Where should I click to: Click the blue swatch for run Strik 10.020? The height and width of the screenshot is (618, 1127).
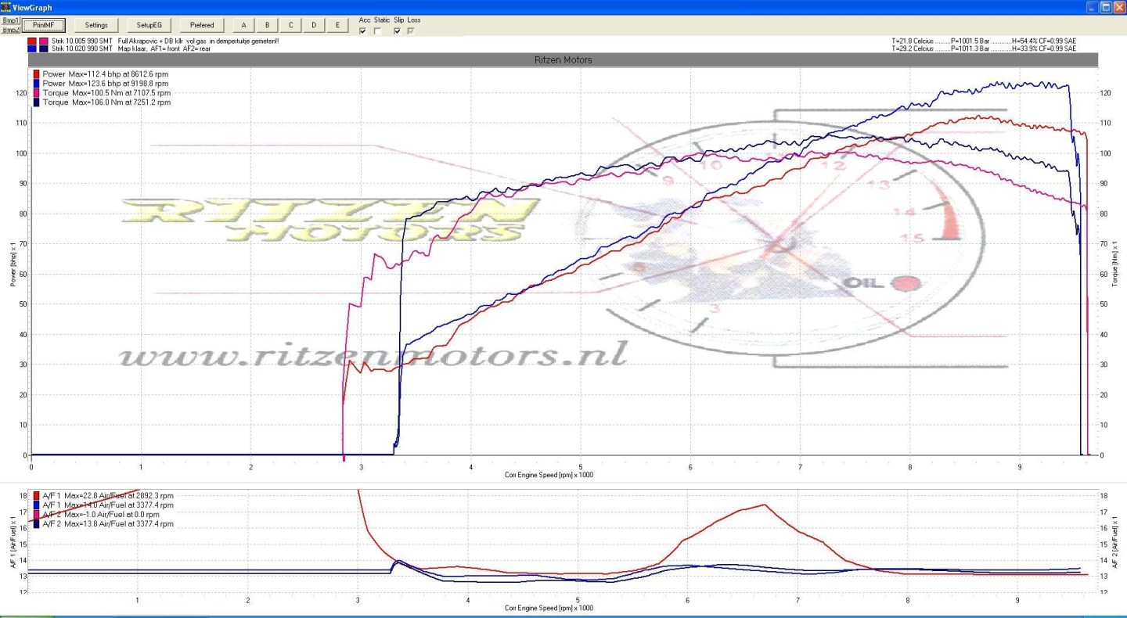pyautogui.click(x=31, y=49)
